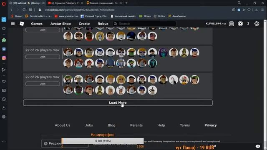267x150 pixels.
Task: Open the Terms footer link
Action: tap(185, 125)
